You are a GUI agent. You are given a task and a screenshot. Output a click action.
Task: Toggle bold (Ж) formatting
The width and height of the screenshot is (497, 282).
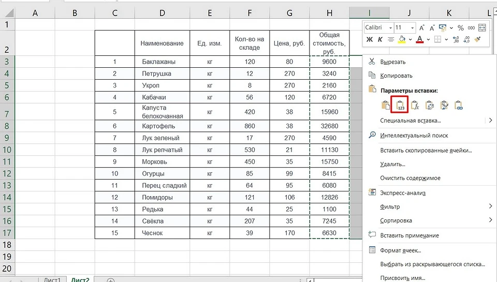370,39
